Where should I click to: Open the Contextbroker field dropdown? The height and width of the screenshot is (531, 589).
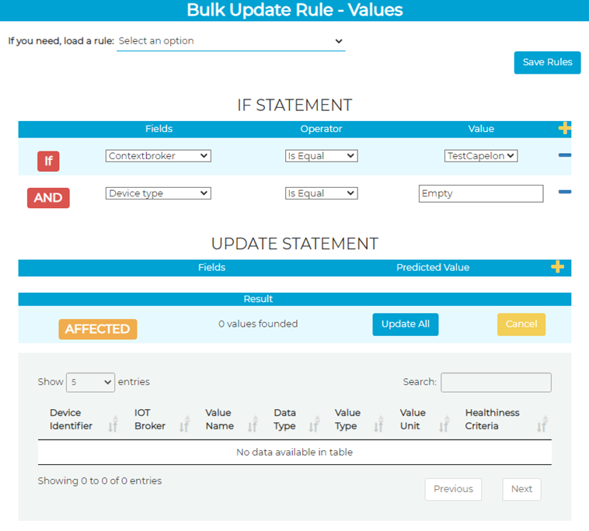[x=158, y=156]
